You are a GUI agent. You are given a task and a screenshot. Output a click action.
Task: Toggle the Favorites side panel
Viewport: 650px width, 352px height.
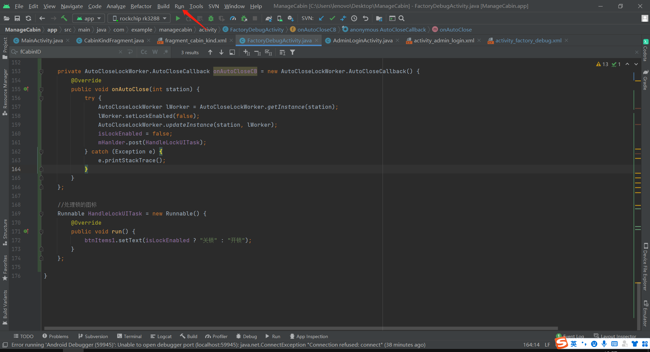pyautogui.click(x=5, y=268)
